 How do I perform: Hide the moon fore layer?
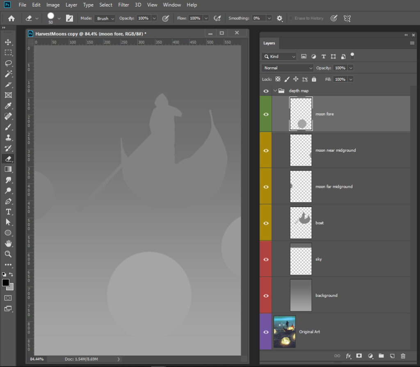[266, 114]
